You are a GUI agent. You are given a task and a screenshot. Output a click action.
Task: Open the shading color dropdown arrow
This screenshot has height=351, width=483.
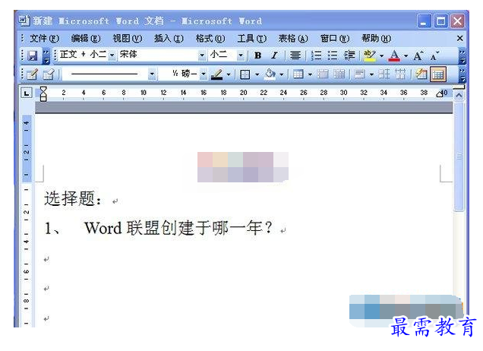tap(281, 74)
